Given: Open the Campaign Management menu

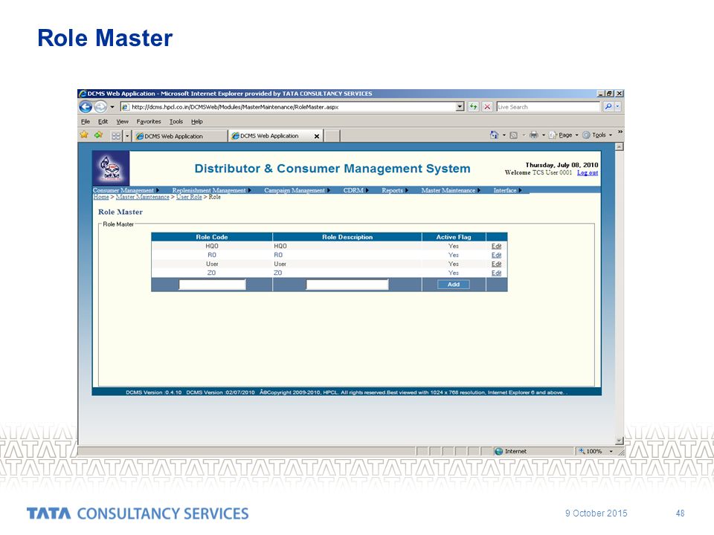Looking at the screenshot, I should 297,190.
